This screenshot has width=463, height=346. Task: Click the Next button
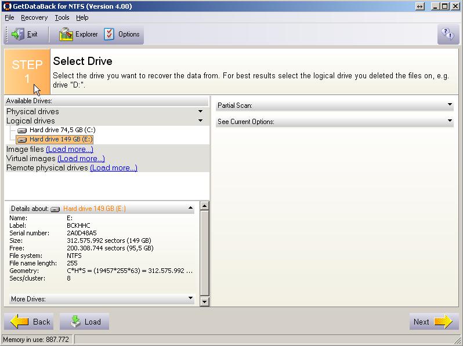434,322
